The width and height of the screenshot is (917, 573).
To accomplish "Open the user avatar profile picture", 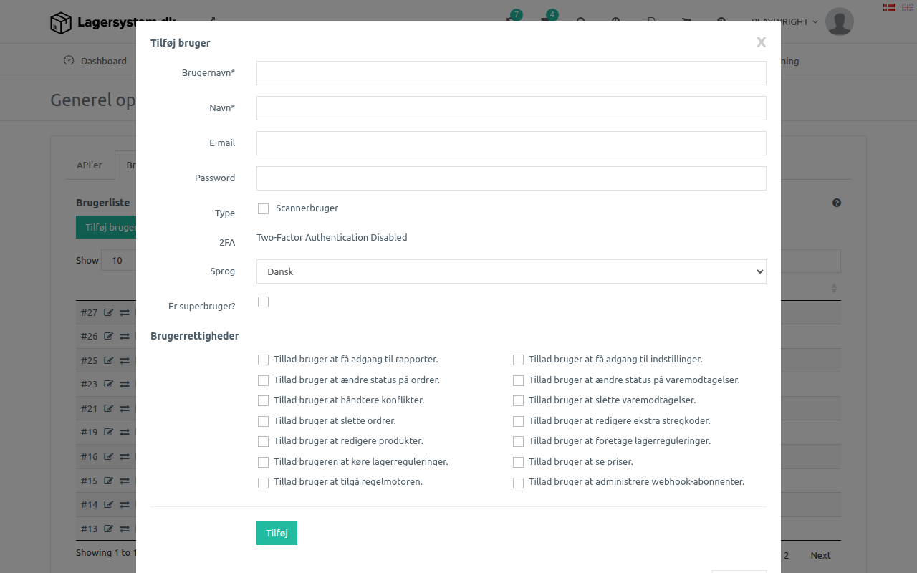I will 839,21.
